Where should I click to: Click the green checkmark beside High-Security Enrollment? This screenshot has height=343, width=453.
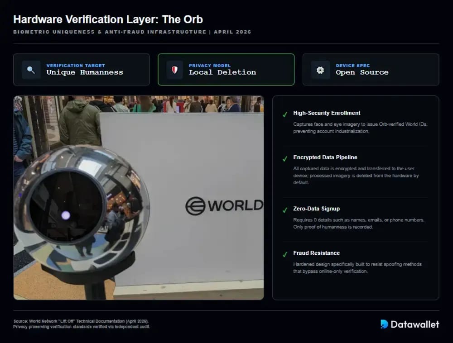pyautogui.click(x=285, y=114)
